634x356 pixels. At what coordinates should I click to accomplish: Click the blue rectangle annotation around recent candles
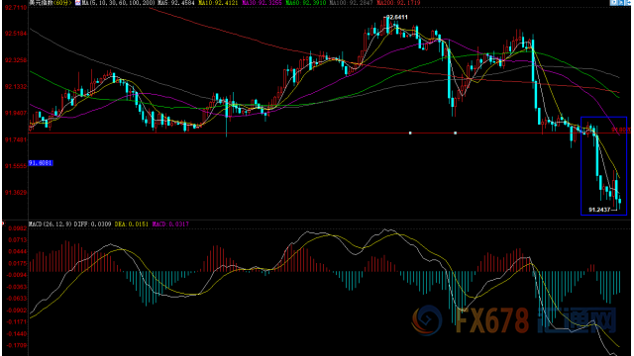(x=603, y=166)
